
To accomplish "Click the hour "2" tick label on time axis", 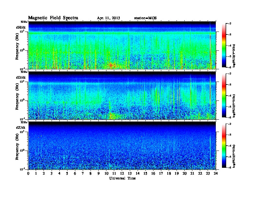I will point(44,173).
